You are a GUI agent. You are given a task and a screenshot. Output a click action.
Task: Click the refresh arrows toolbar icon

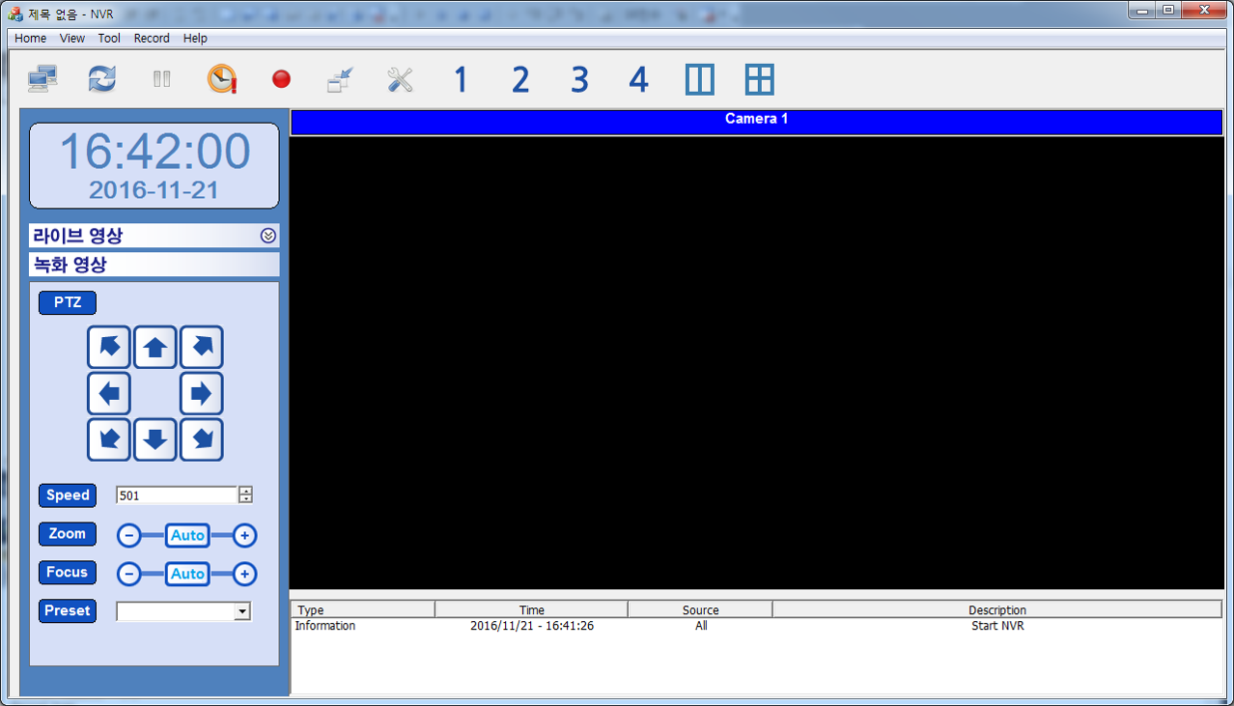pos(101,79)
